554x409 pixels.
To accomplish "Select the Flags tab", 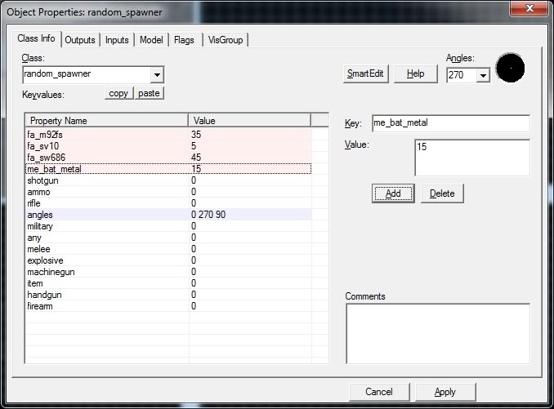I will (184, 40).
